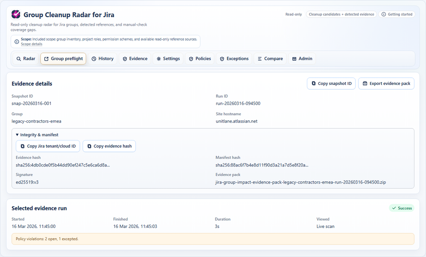This screenshot has width=426, height=257.
Task: Go to the Evidence tab
Action: (x=135, y=58)
